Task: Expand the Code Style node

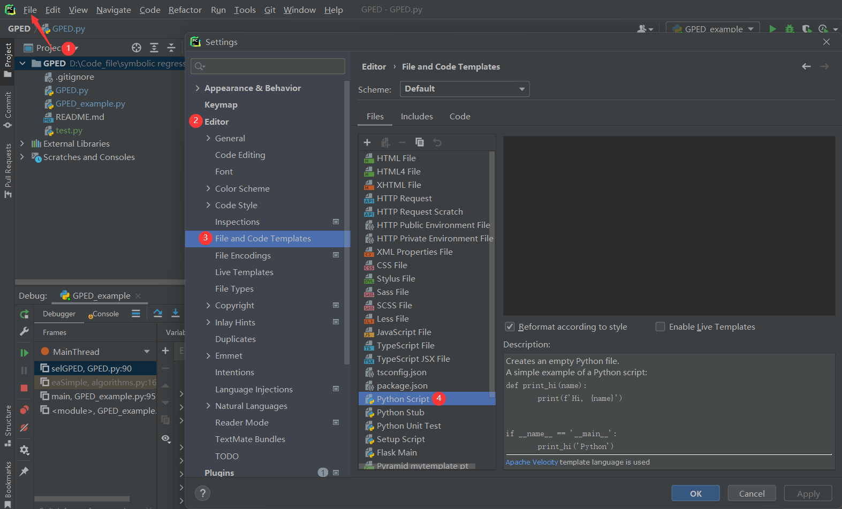Action: (208, 205)
